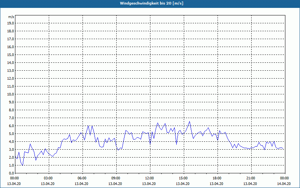This screenshot has height=188, width=300.
Task: Pick the "18:00" time label
Action: click(217, 178)
